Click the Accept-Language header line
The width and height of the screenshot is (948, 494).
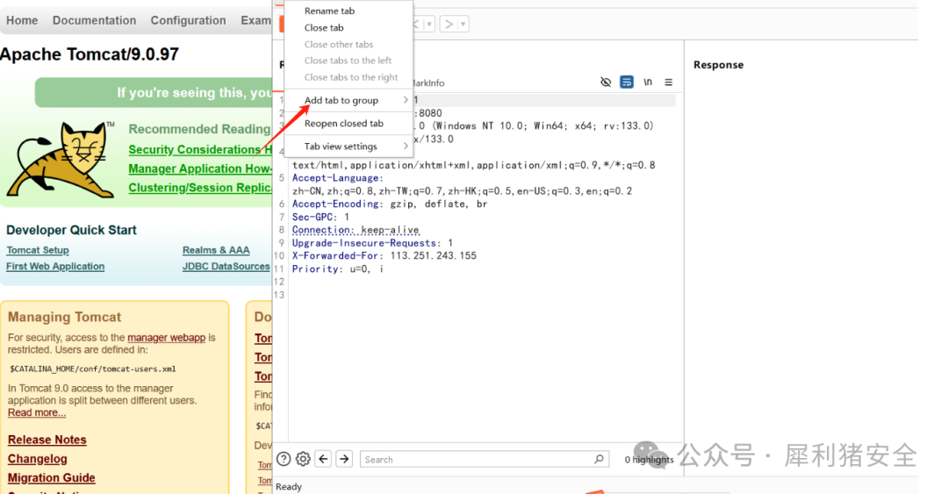coord(338,178)
